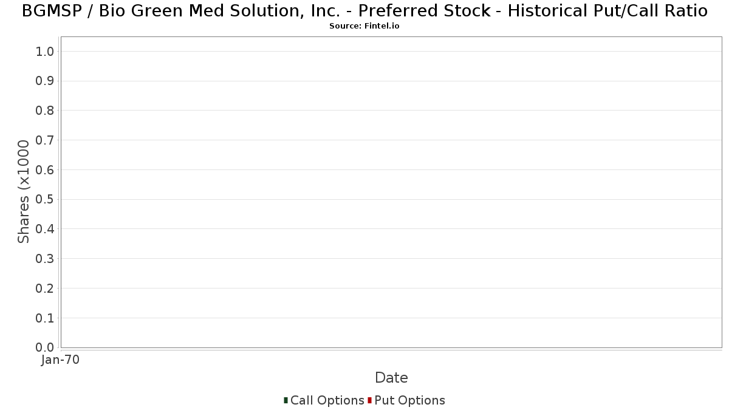
Task: Click the Date x-axis title
Action: [x=391, y=378]
